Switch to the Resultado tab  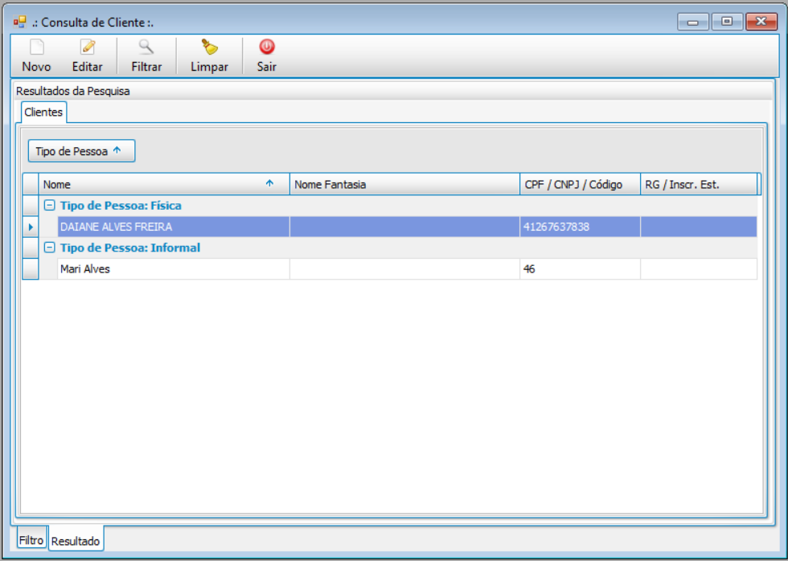coord(76,540)
